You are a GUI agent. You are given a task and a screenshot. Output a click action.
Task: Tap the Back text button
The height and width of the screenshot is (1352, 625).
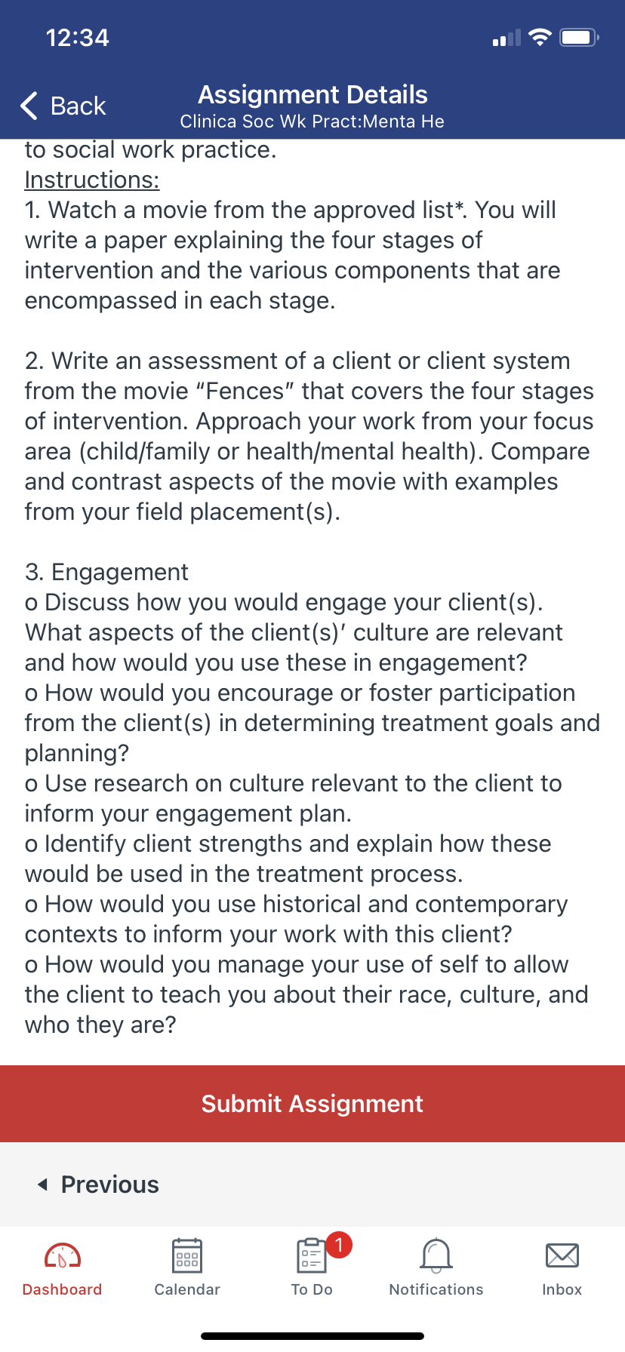click(x=79, y=106)
